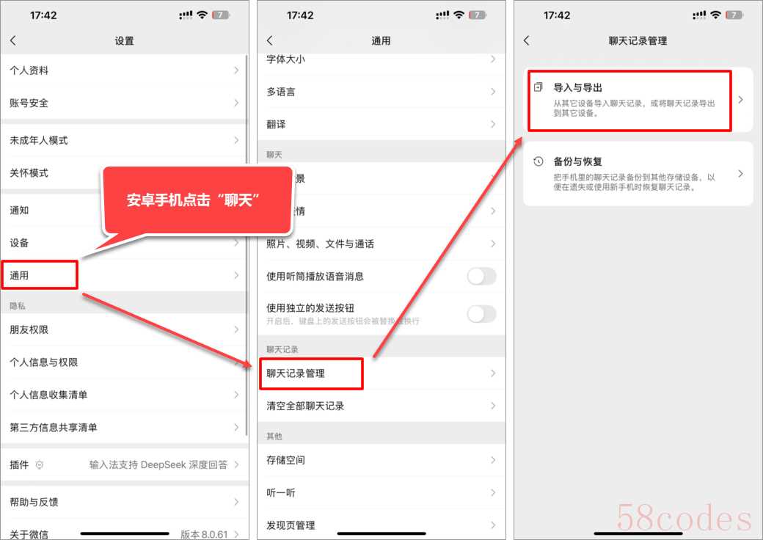Go back from the 通用 screen
The image size is (763, 540).
(x=270, y=41)
